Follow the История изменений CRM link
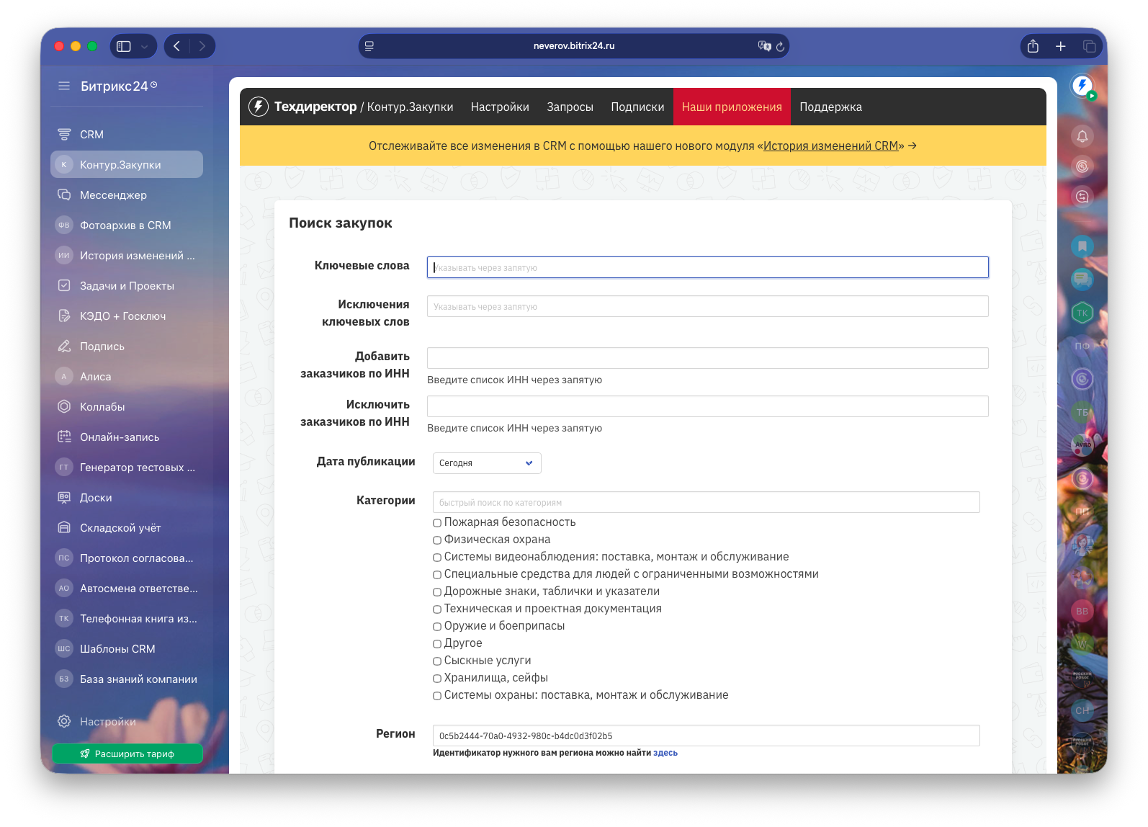 click(x=830, y=146)
